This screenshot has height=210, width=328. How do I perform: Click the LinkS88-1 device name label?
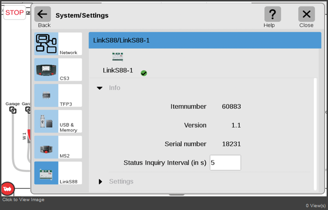pos(118,70)
